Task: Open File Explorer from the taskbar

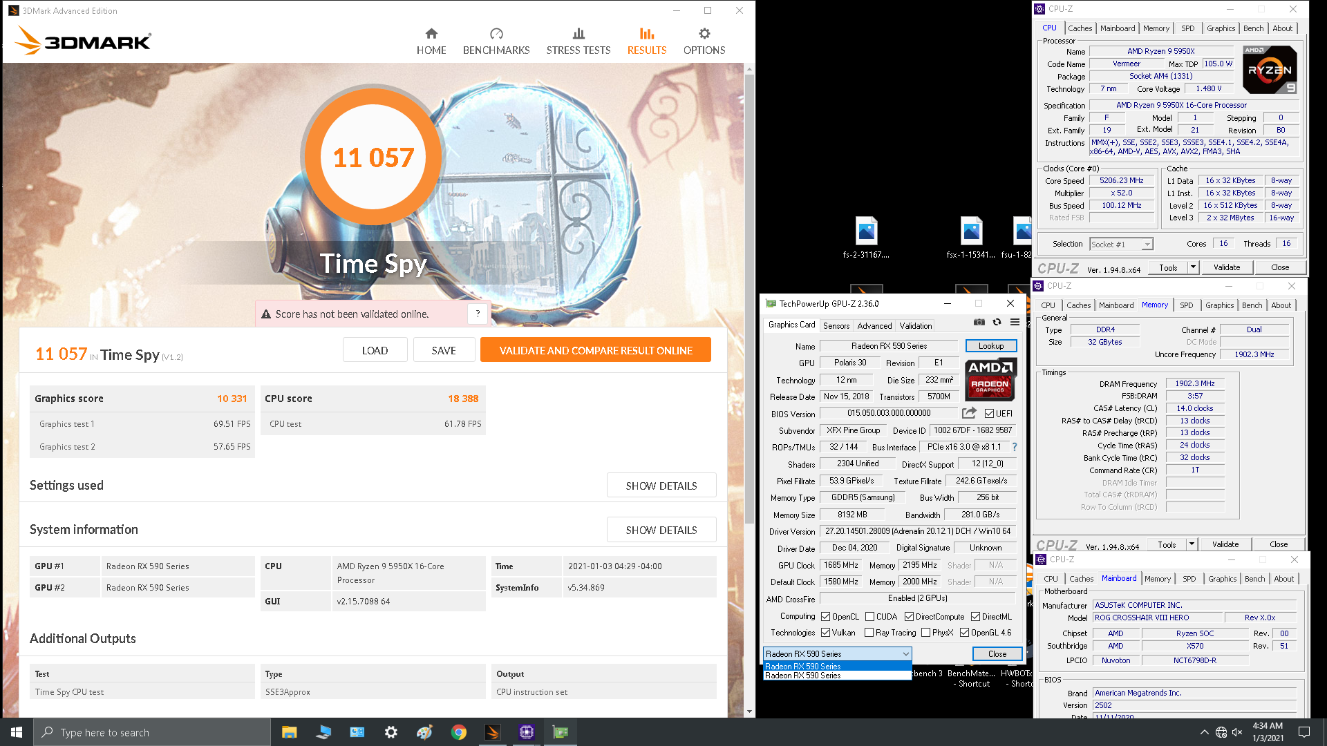Action: pyautogui.click(x=289, y=732)
